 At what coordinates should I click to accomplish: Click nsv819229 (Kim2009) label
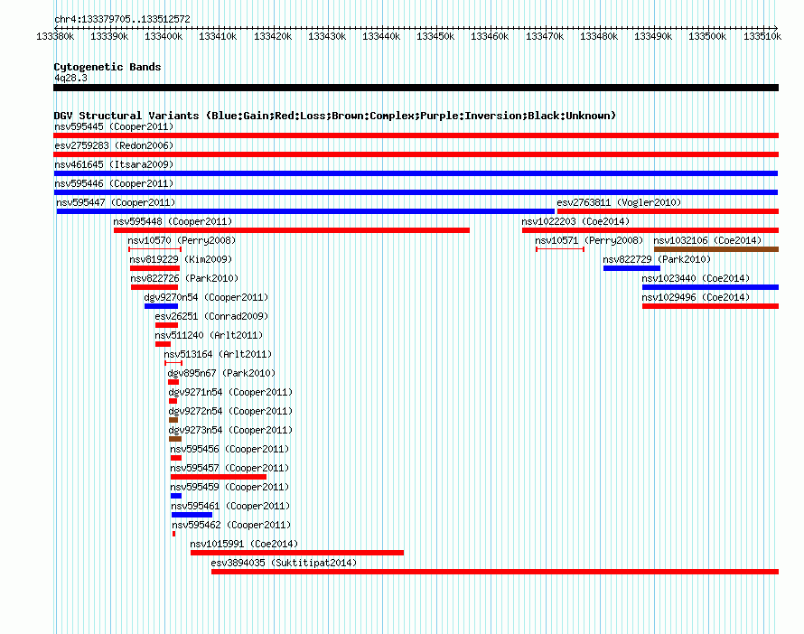[x=181, y=259]
